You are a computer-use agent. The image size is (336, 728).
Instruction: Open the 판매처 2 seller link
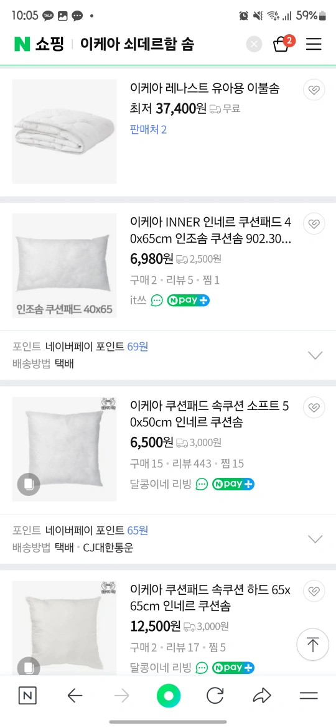point(149,129)
